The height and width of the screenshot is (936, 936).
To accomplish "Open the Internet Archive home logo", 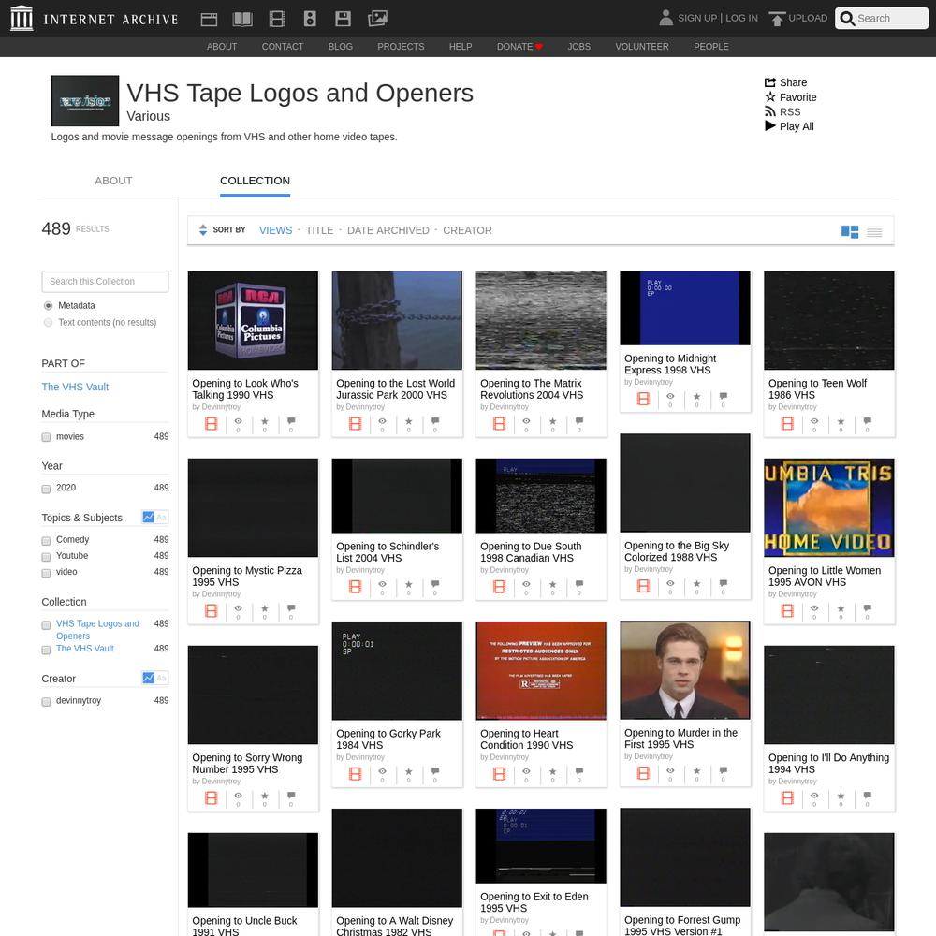I will tap(95, 19).
